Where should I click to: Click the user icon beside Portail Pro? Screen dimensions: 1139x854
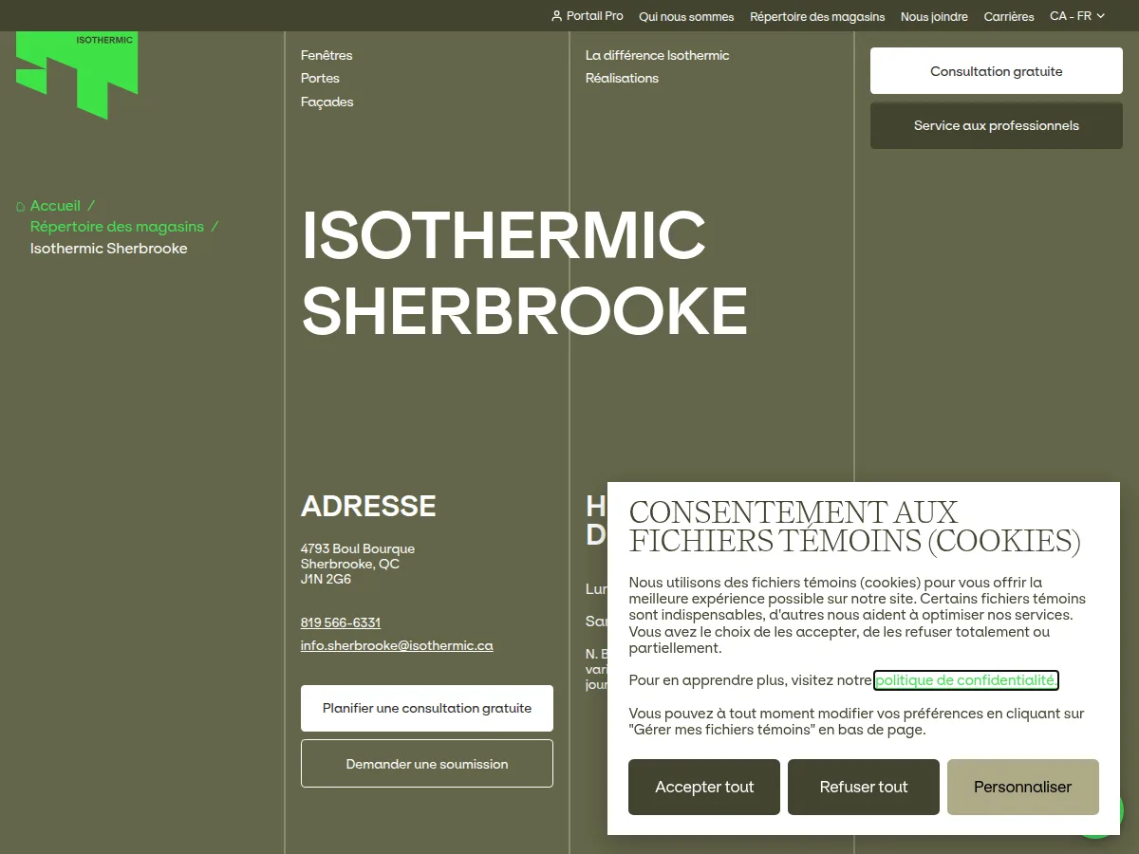click(556, 16)
